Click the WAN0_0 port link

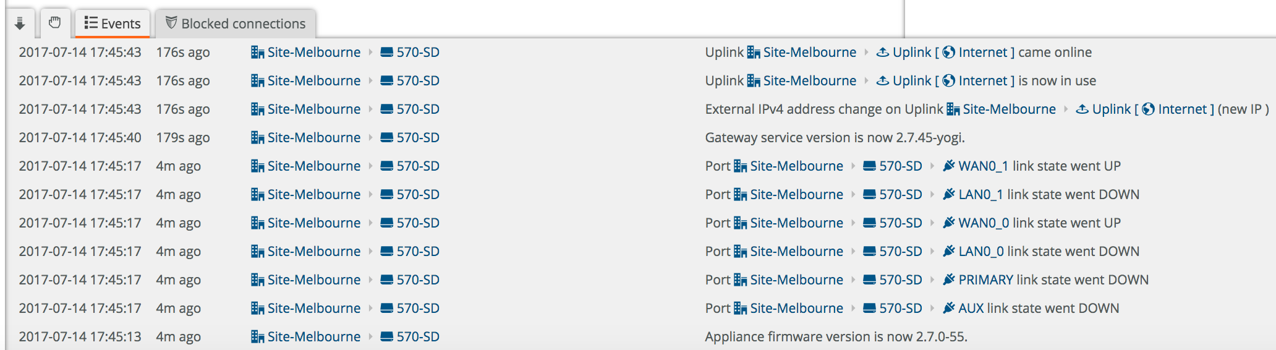pyautogui.click(x=983, y=223)
